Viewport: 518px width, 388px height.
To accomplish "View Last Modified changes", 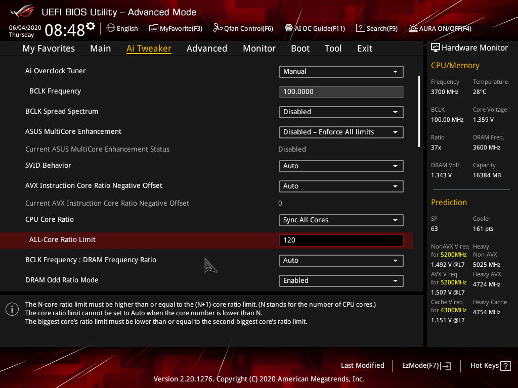I will point(362,365).
